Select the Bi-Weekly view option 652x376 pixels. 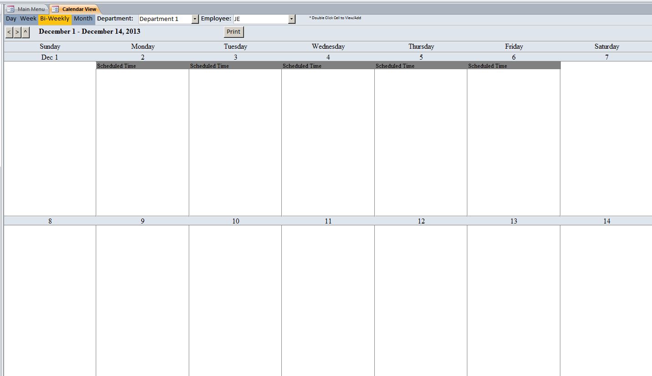tap(55, 19)
